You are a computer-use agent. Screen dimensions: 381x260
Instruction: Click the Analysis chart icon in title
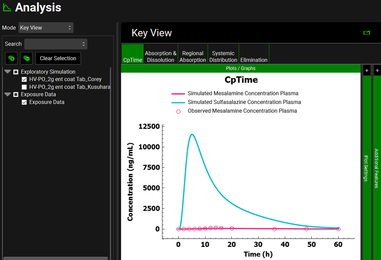click(x=7, y=7)
